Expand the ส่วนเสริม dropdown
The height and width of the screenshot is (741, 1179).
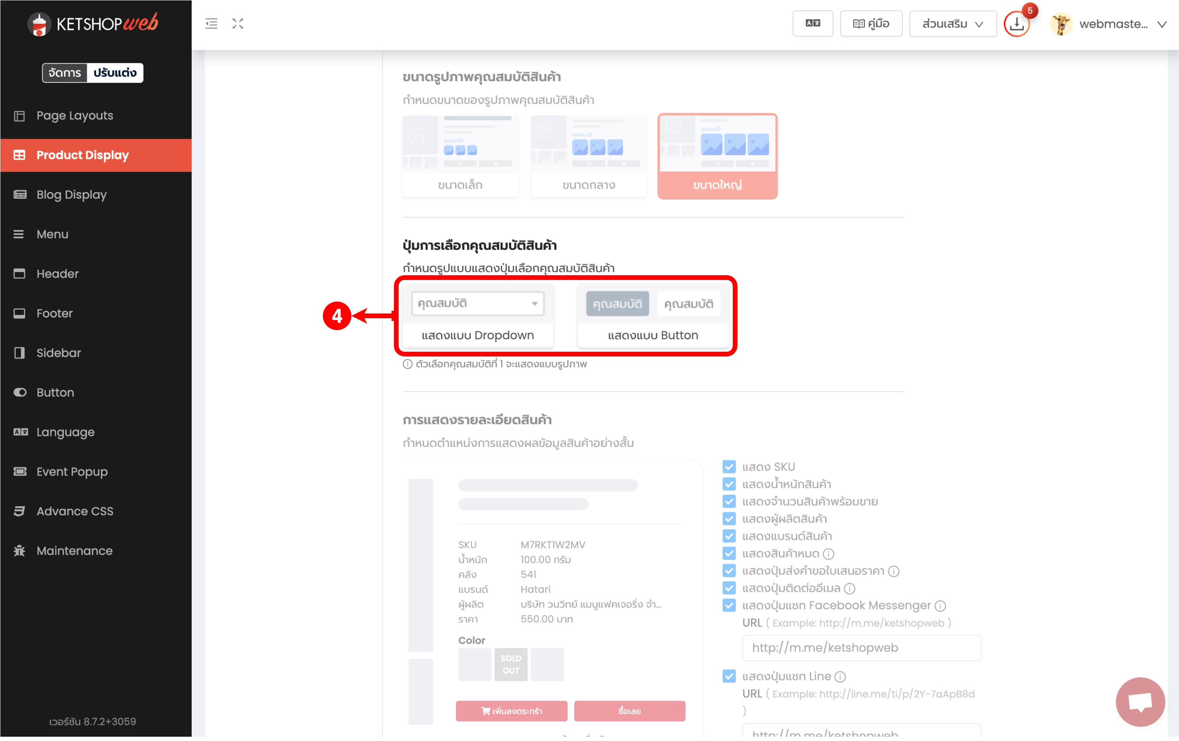(952, 24)
